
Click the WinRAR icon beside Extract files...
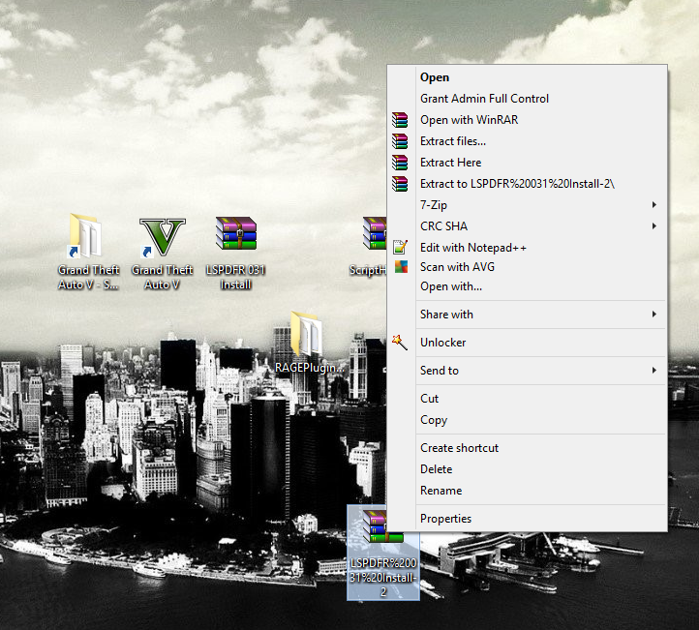pos(400,141)
